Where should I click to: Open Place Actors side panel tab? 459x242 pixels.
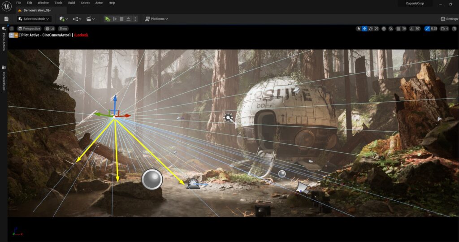4,39
